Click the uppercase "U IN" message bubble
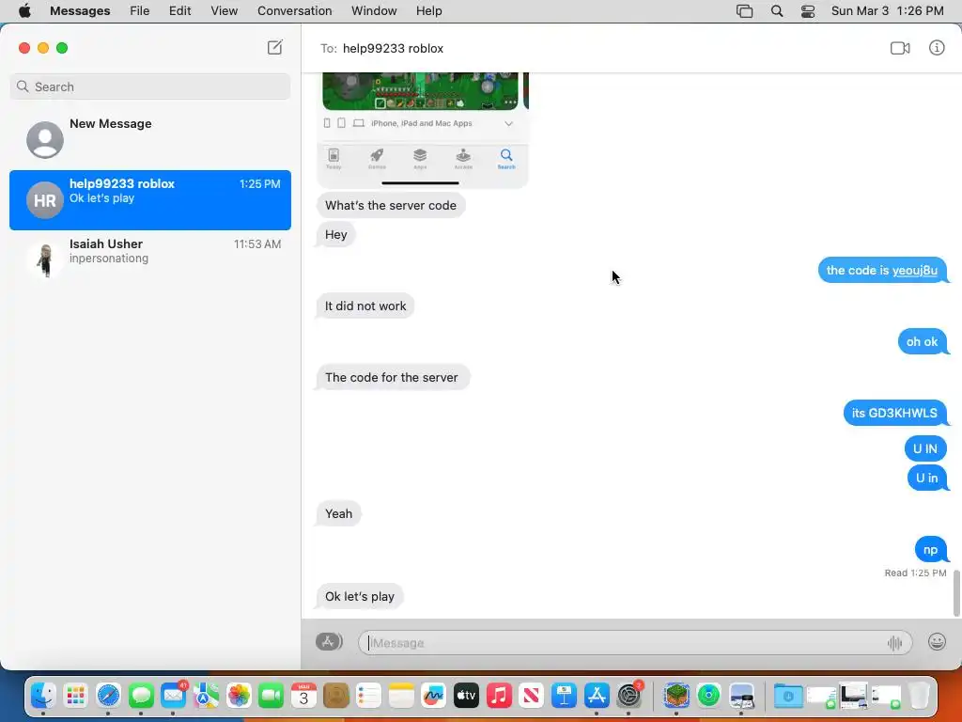Screen dimensions: 962x722 (x=925, y=448)
